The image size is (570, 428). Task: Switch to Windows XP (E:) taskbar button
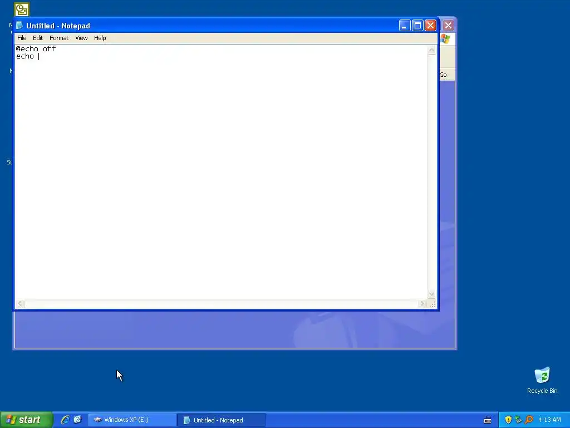[132, 420]
